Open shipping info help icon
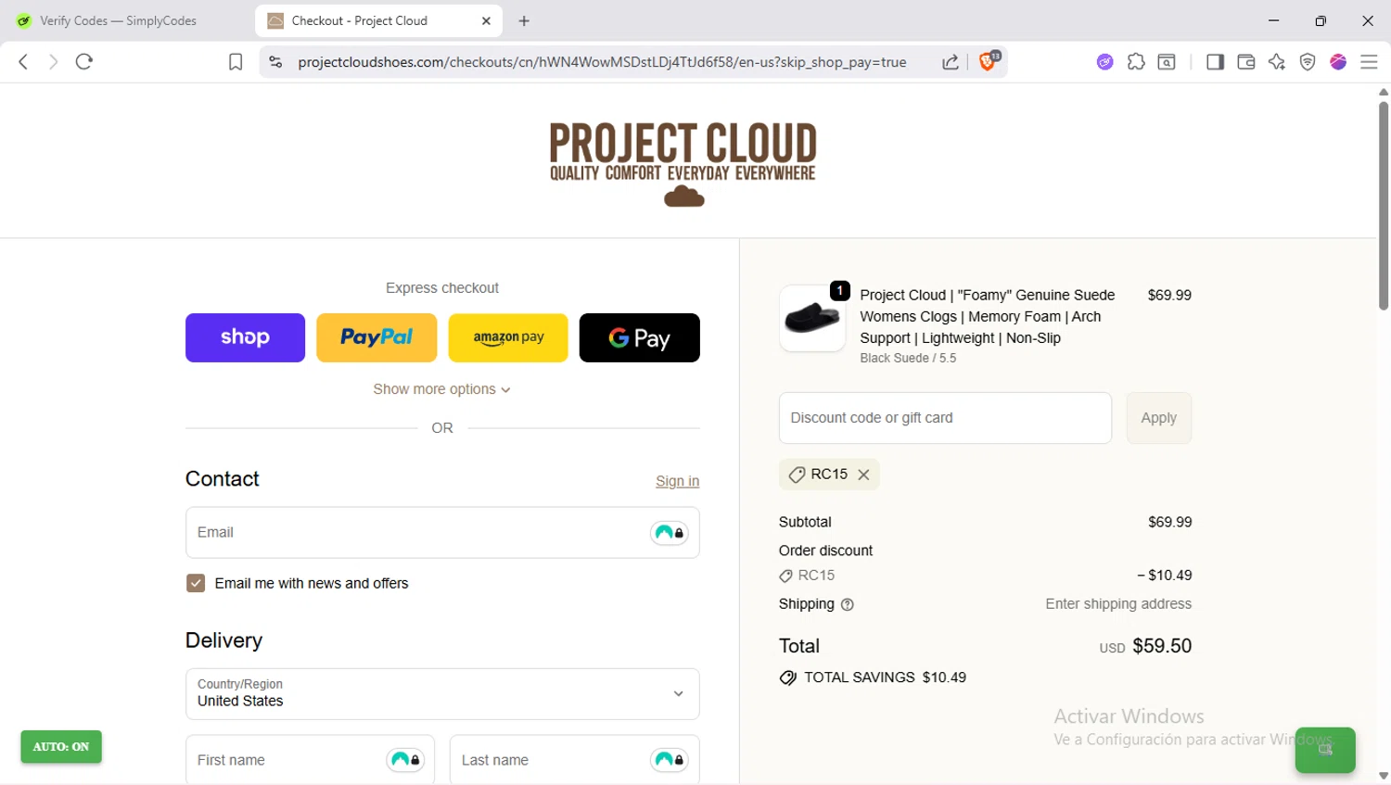1391x785 pixels. pyautogui.click(x=847, y=604)
